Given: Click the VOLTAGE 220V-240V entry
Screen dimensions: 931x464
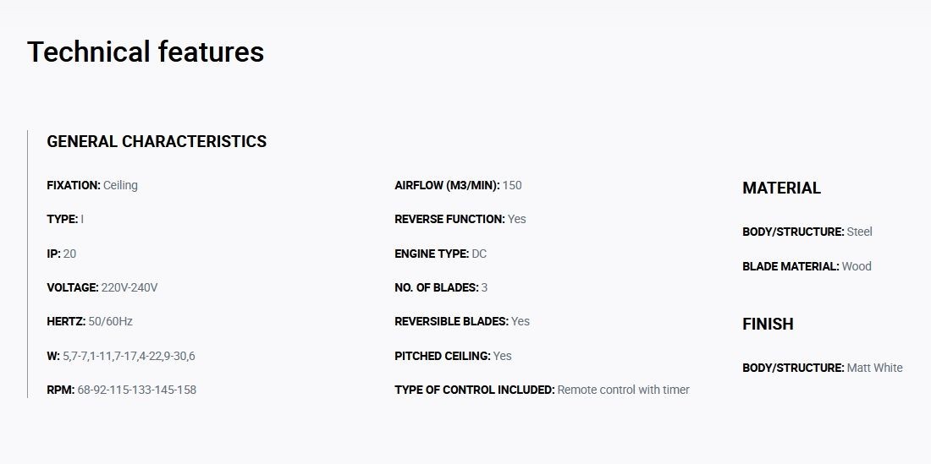Looking at the screenshot, I should coord(102,288).
